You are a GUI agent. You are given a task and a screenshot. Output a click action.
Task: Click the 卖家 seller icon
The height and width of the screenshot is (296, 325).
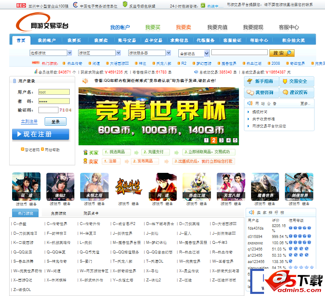coord(85,161)
